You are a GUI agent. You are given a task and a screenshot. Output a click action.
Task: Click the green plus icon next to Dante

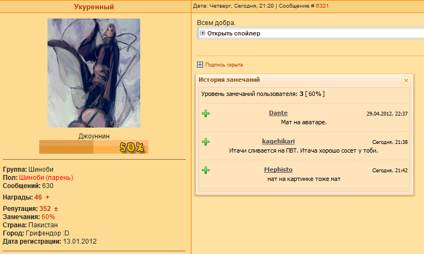pos(206,113)
